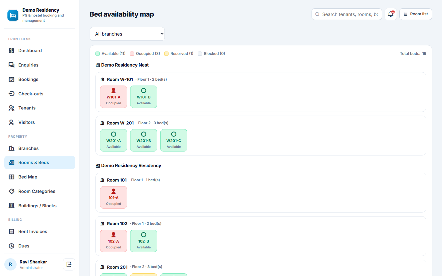Click the Total beds: 15 text
The height and width of the screenshot is (276, 442).
(x=413, y=54)
